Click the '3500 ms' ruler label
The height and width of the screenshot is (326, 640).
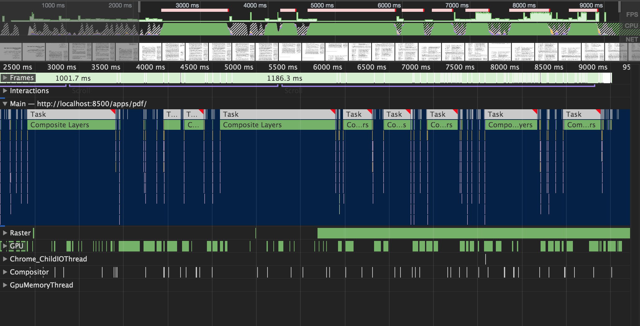pos(106,67)
